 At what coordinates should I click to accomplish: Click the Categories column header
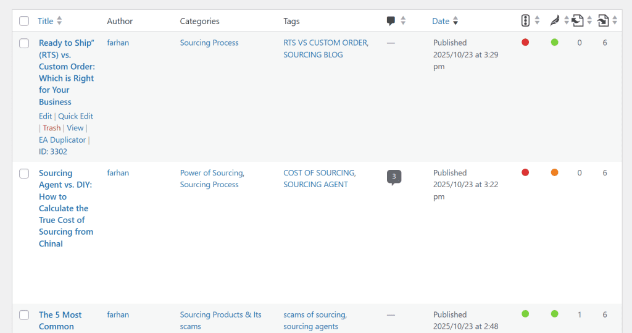pos(199,21)
